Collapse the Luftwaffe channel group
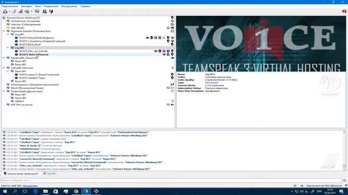The height and width of the screenshot is (195, 348). click(4, 68)
